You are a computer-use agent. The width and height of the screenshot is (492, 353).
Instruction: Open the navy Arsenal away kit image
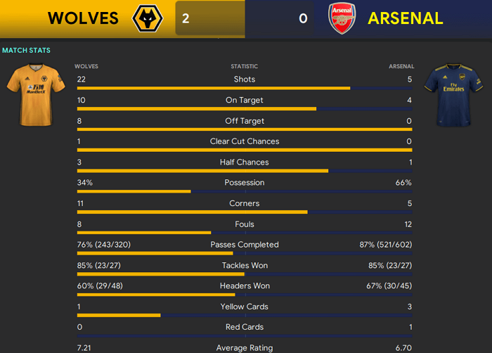[x=453, y=95]
